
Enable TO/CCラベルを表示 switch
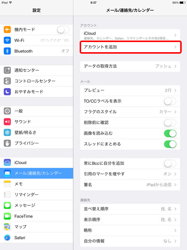170,101
